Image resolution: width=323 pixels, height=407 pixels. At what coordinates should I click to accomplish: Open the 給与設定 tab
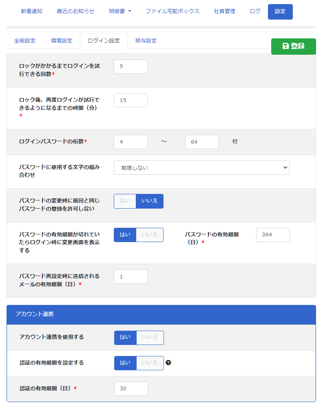point(146,41)
